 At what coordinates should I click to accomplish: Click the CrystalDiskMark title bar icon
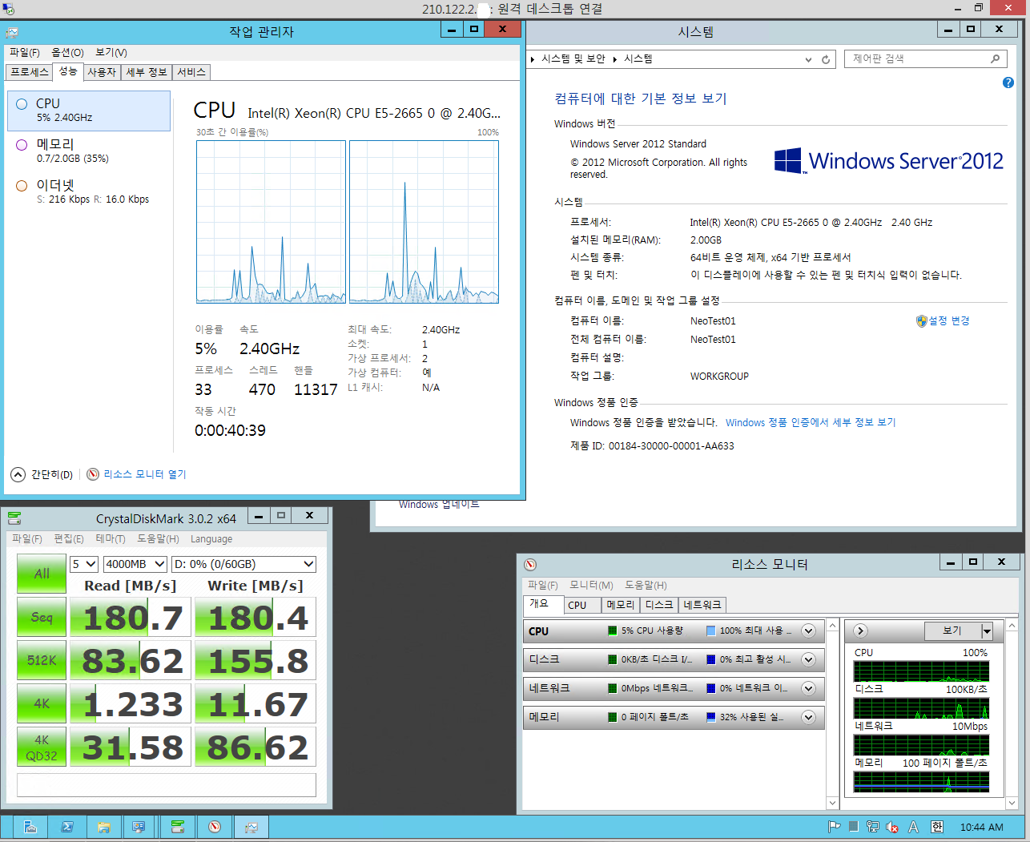point(14,518)
